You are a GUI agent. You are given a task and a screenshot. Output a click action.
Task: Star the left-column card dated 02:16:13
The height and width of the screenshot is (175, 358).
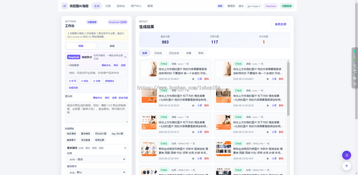[x=193, y=132]
